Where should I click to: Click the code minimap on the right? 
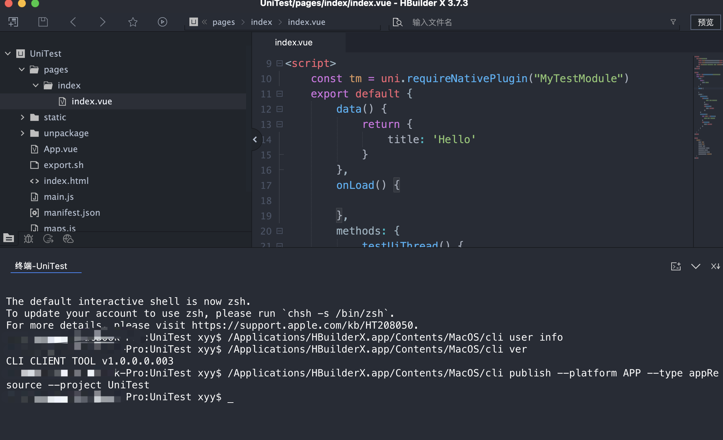pyautogui.click(x=708, y=108)
